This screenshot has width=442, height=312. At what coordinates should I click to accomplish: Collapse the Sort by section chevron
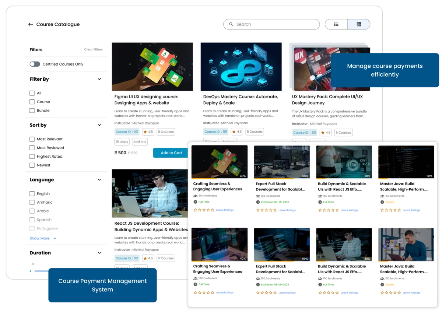99,125
